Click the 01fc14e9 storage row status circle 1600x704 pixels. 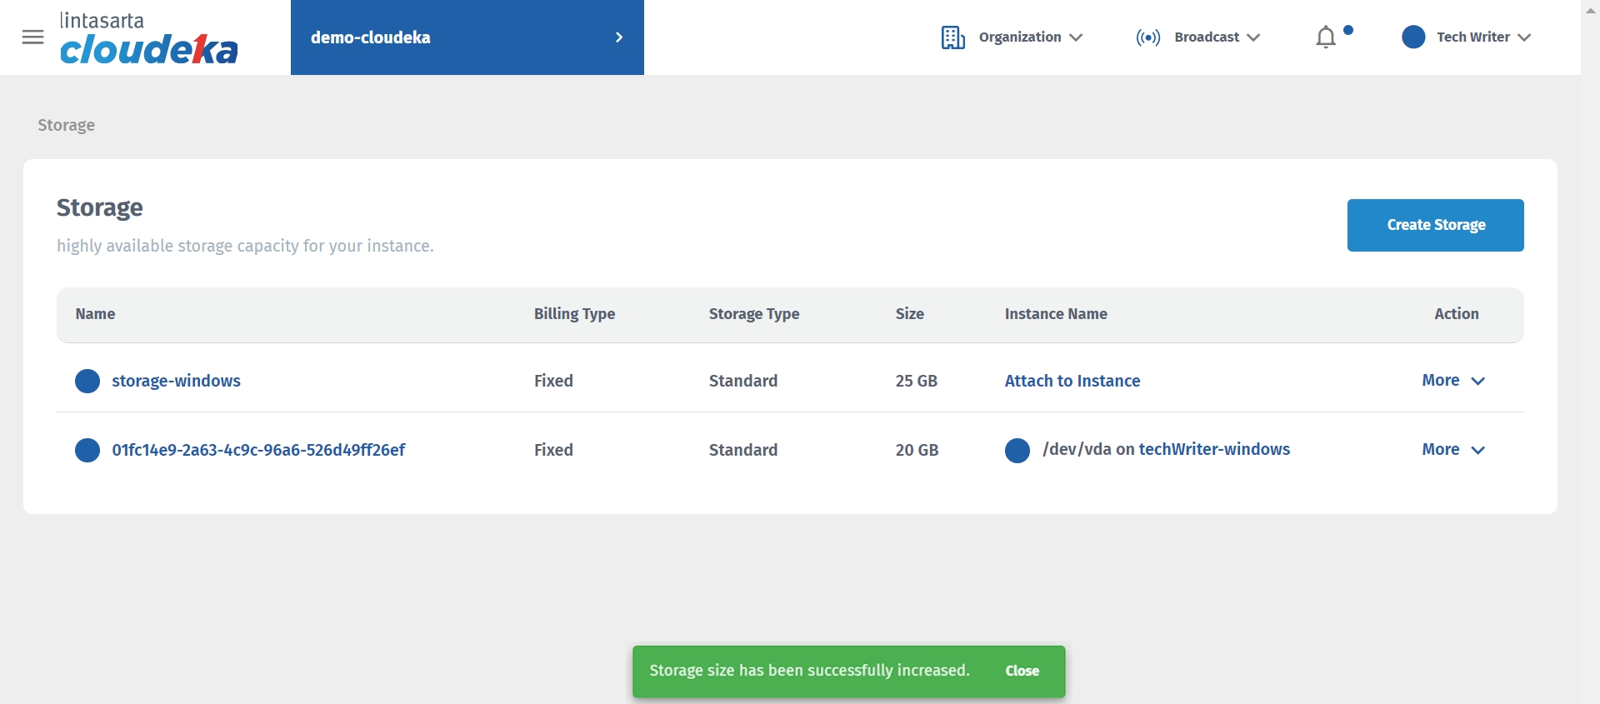coord(87,451)
